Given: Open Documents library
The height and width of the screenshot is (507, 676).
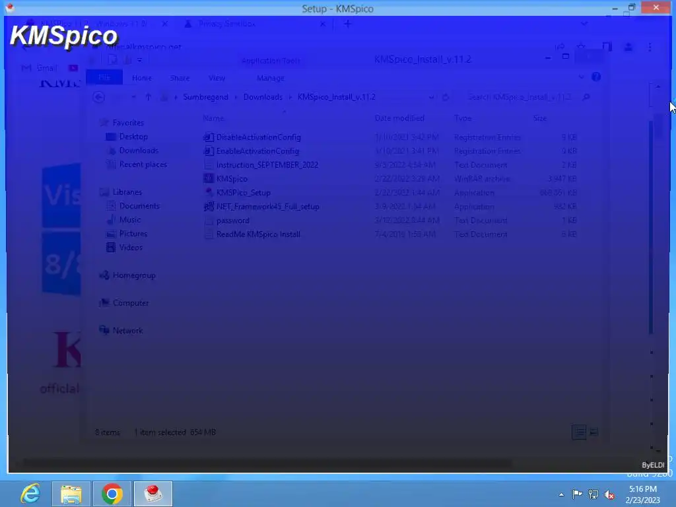Looking at the screenshot, I should 139,206.
